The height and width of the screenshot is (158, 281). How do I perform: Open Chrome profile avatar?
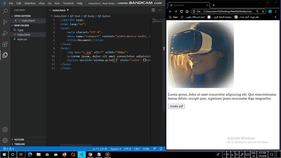[x=270, y=11]
